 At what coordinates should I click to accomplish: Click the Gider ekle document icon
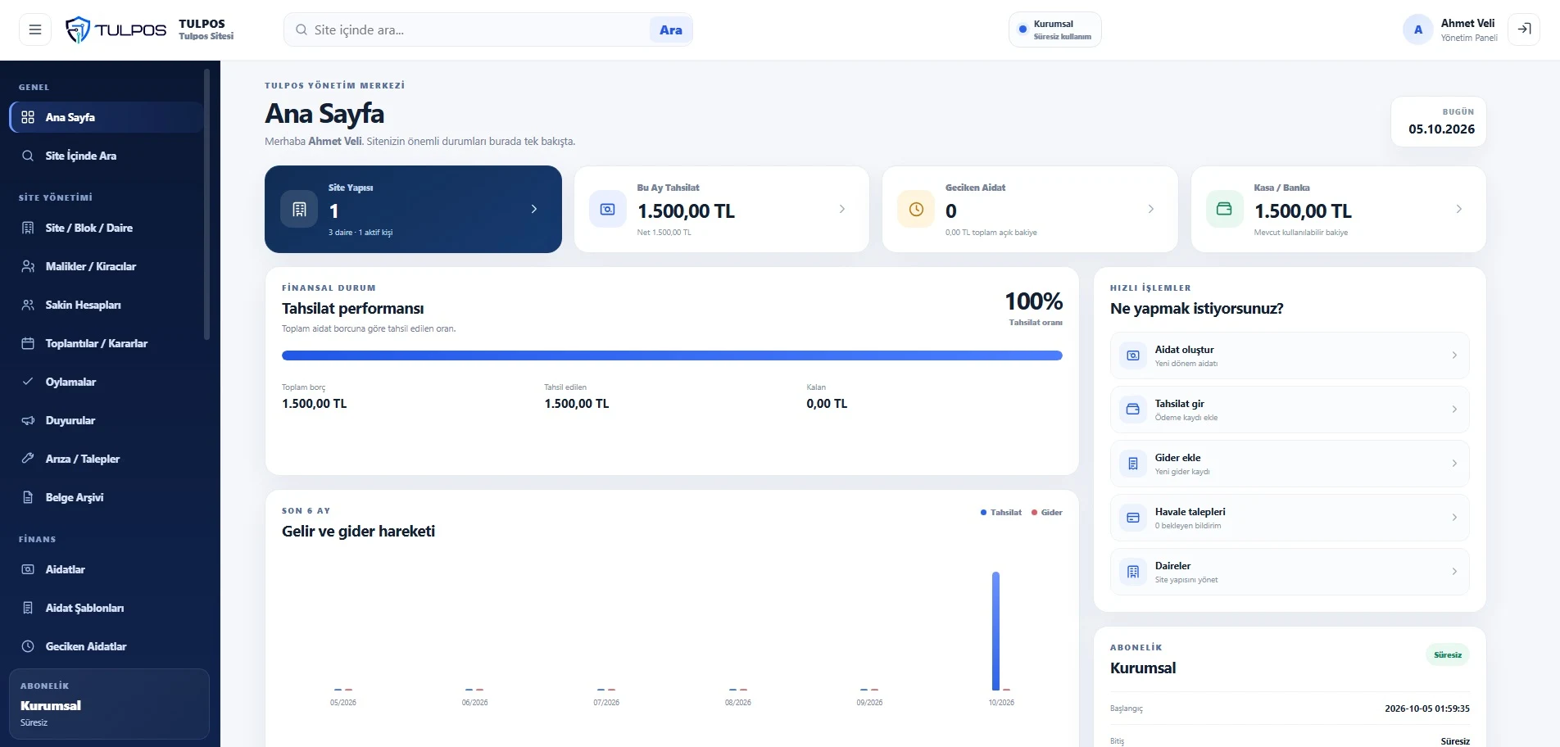pyautogui.click(x=1133, y=464)
